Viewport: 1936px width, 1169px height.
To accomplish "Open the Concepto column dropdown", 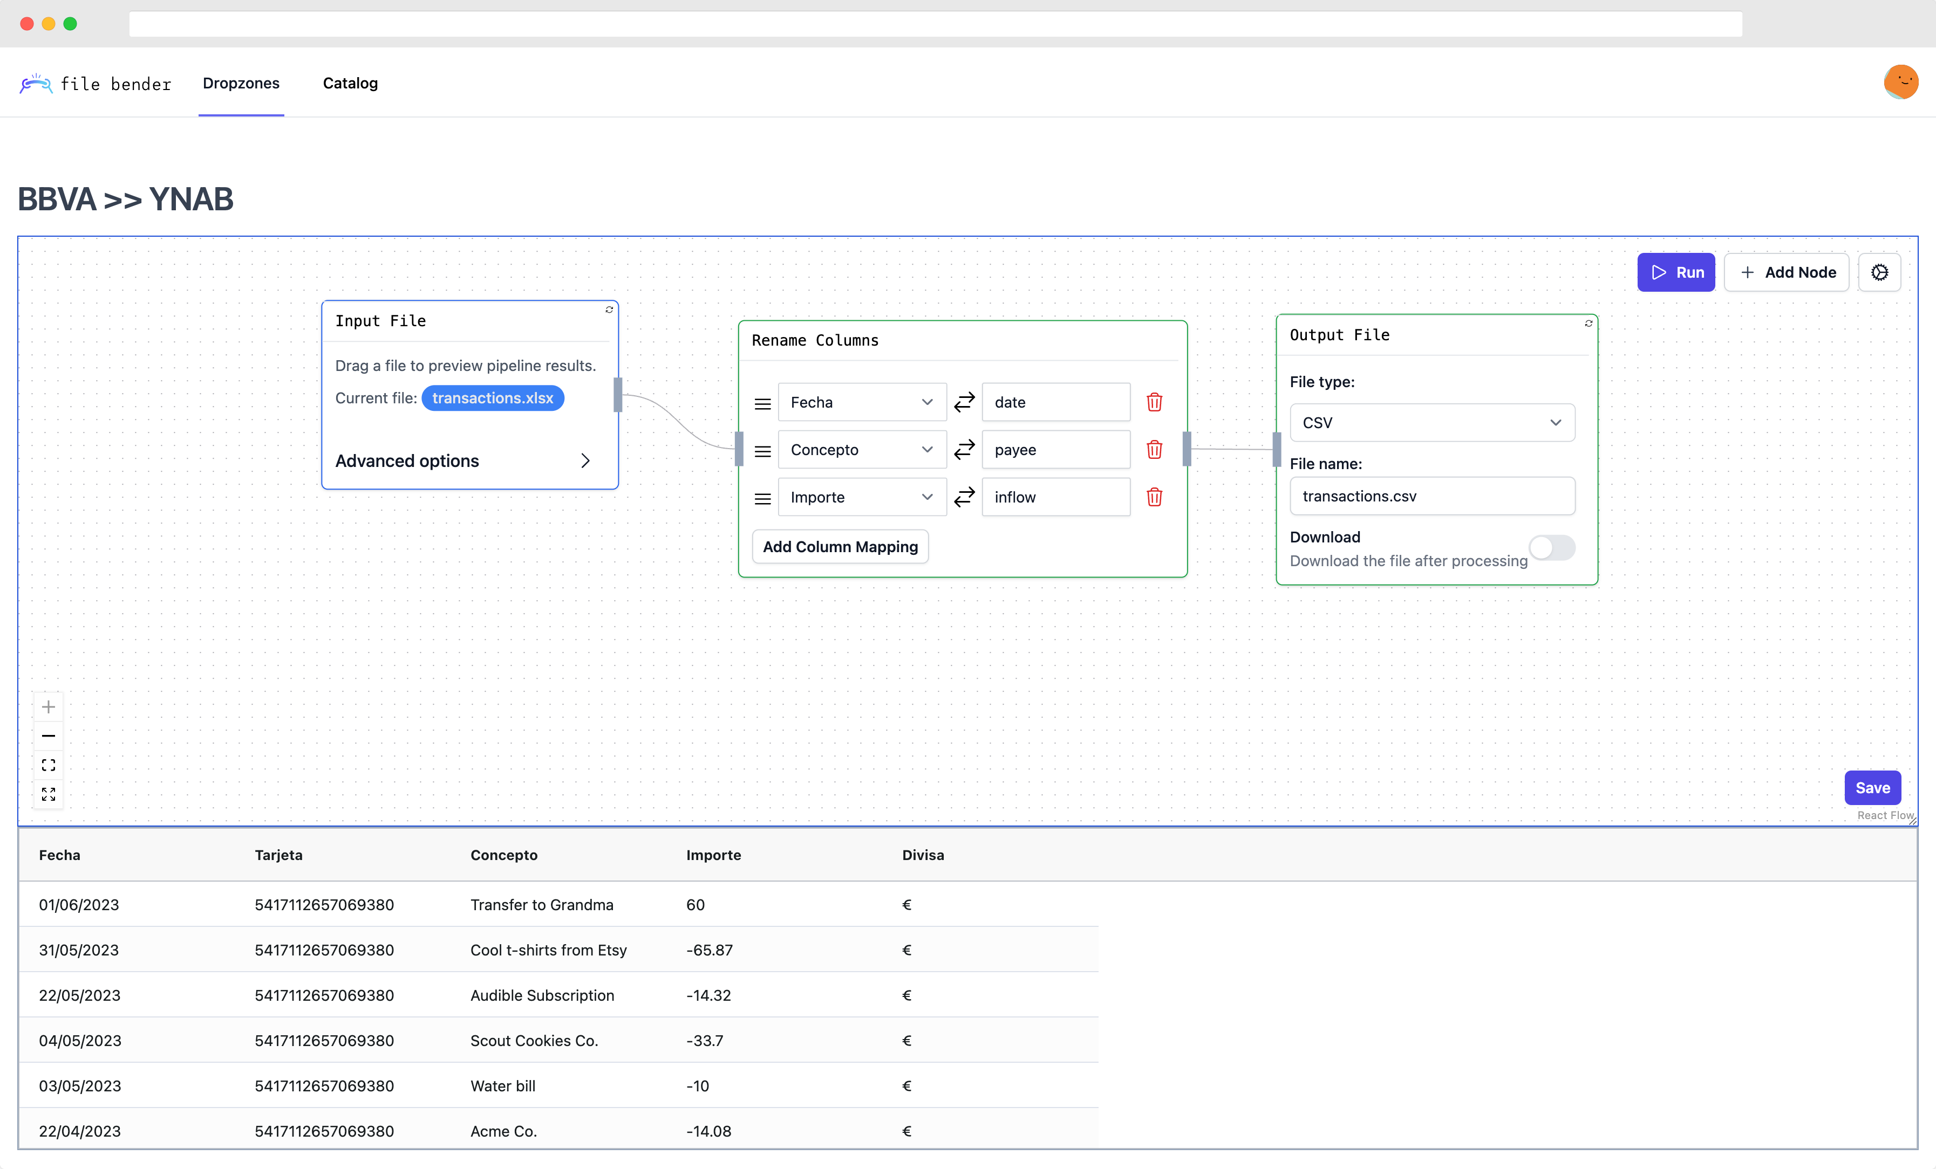I will pyautogui.click(x=861, y=450).
